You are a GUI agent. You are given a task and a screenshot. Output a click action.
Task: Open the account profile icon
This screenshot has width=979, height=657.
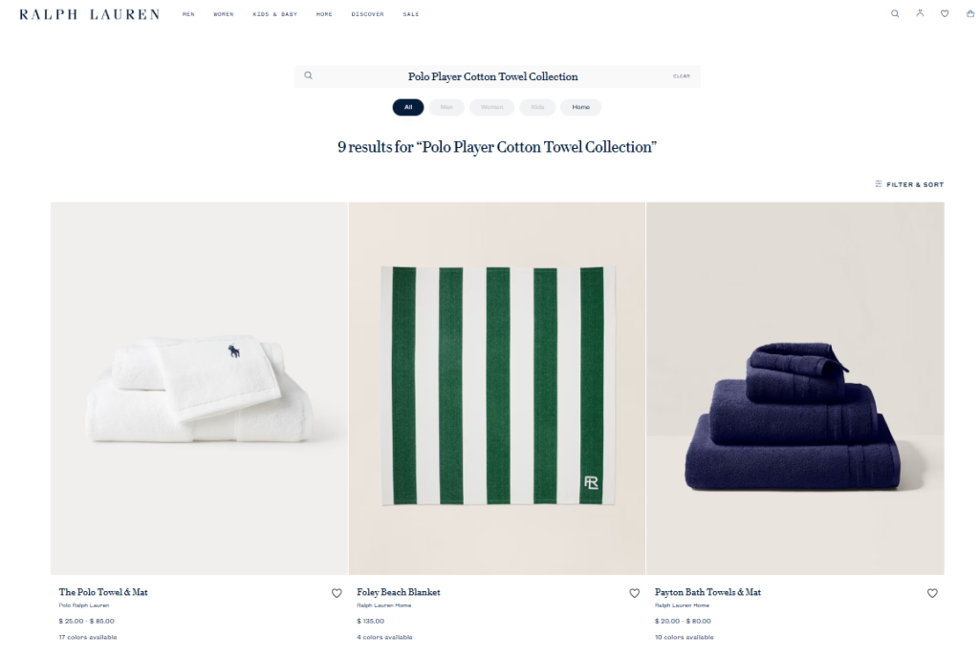click(x=920, y=13)
